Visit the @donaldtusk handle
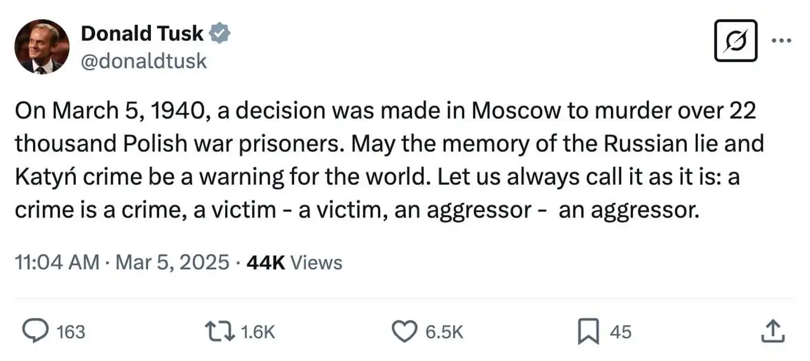The image size is (810, 361). coord(143,60)
